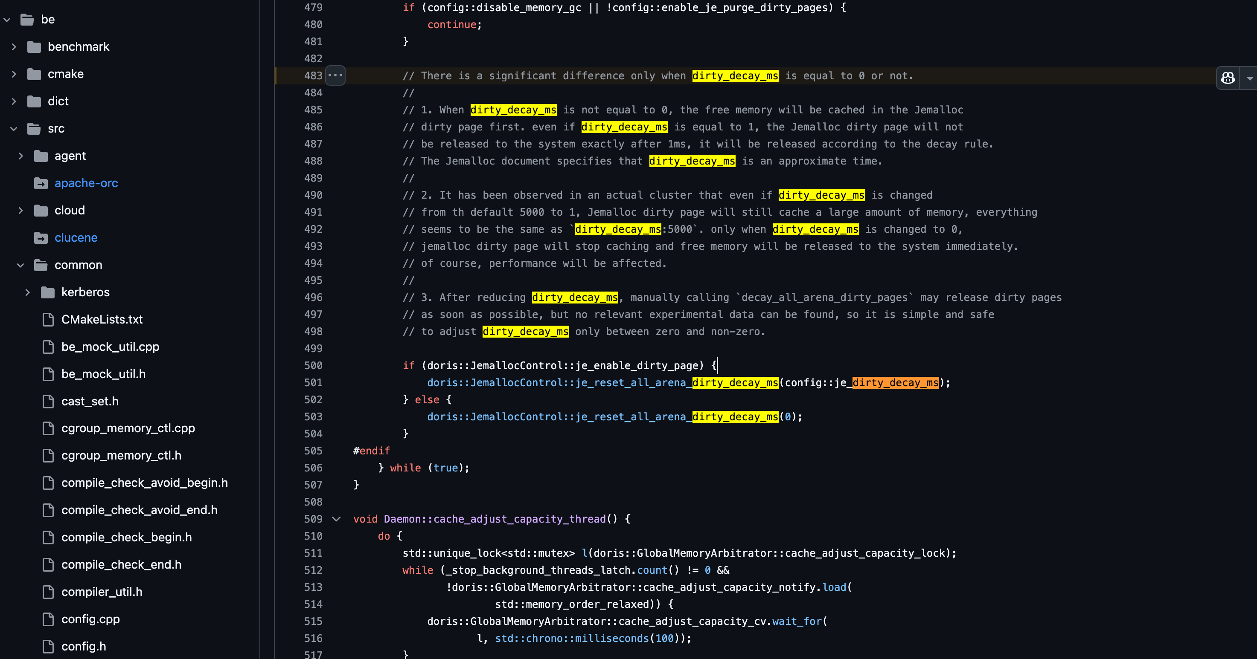Expand the agent folder chevron
The height and width of the screenshot is (659, 1257).
20,156
